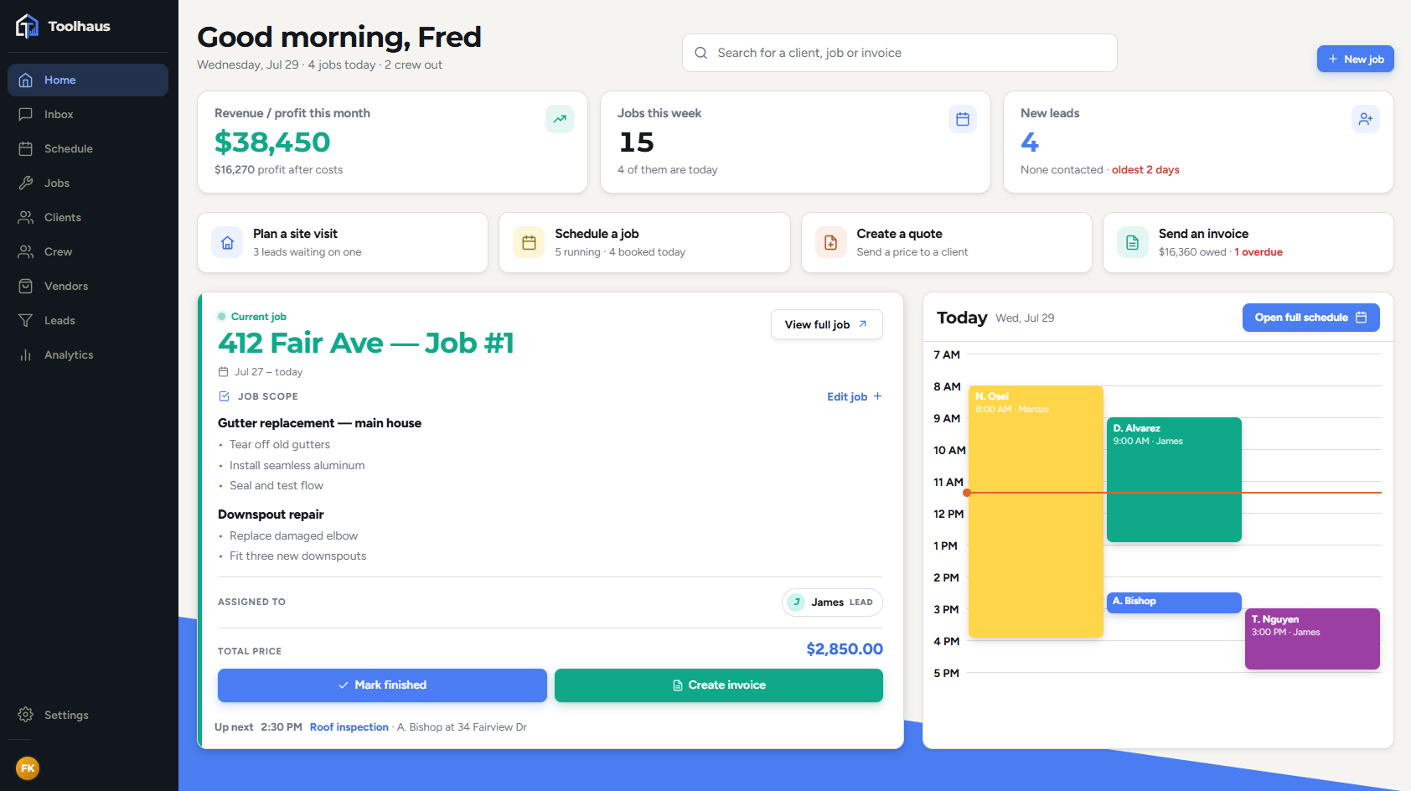Click the Settings gear icon

click(x=26, y=715)
